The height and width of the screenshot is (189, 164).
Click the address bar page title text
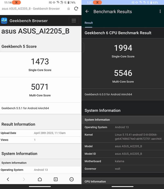pos(31,9)
